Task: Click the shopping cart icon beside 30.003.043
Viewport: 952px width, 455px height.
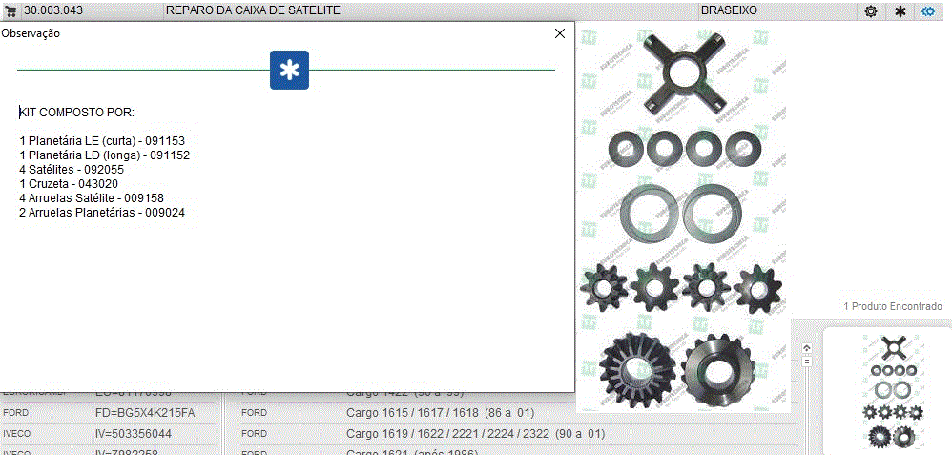Action: pos(10,10)
